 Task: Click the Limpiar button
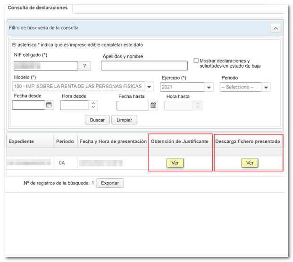point(124,120)
